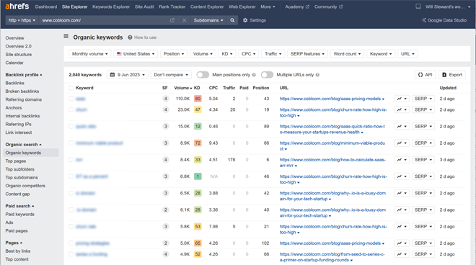Click the Ahrefs logo
Screen dimensions: 476x265
pyautogui.click(x=17, y=6)
